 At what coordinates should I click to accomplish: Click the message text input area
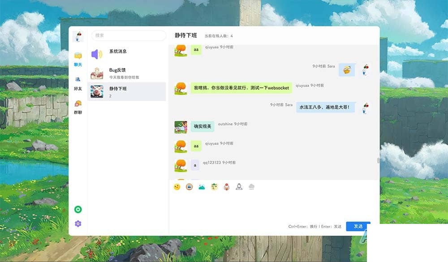pyautogui.click(x=274, y=207)
